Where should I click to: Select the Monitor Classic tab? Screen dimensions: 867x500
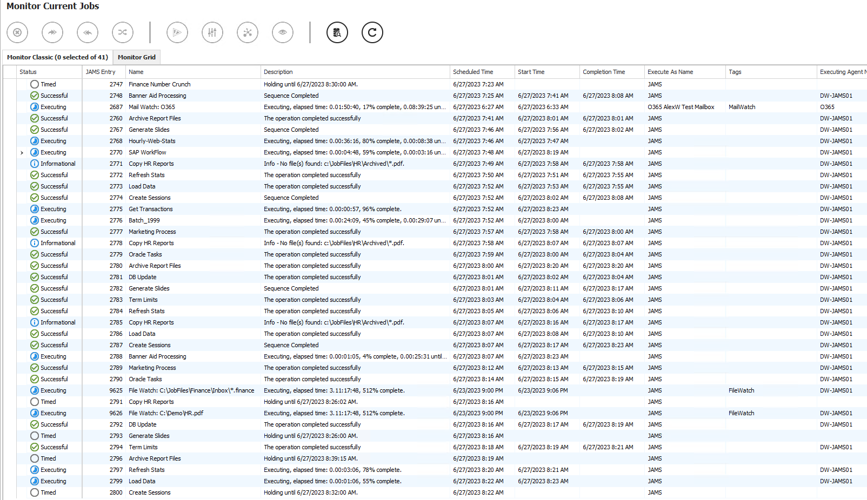click(57, 57)
